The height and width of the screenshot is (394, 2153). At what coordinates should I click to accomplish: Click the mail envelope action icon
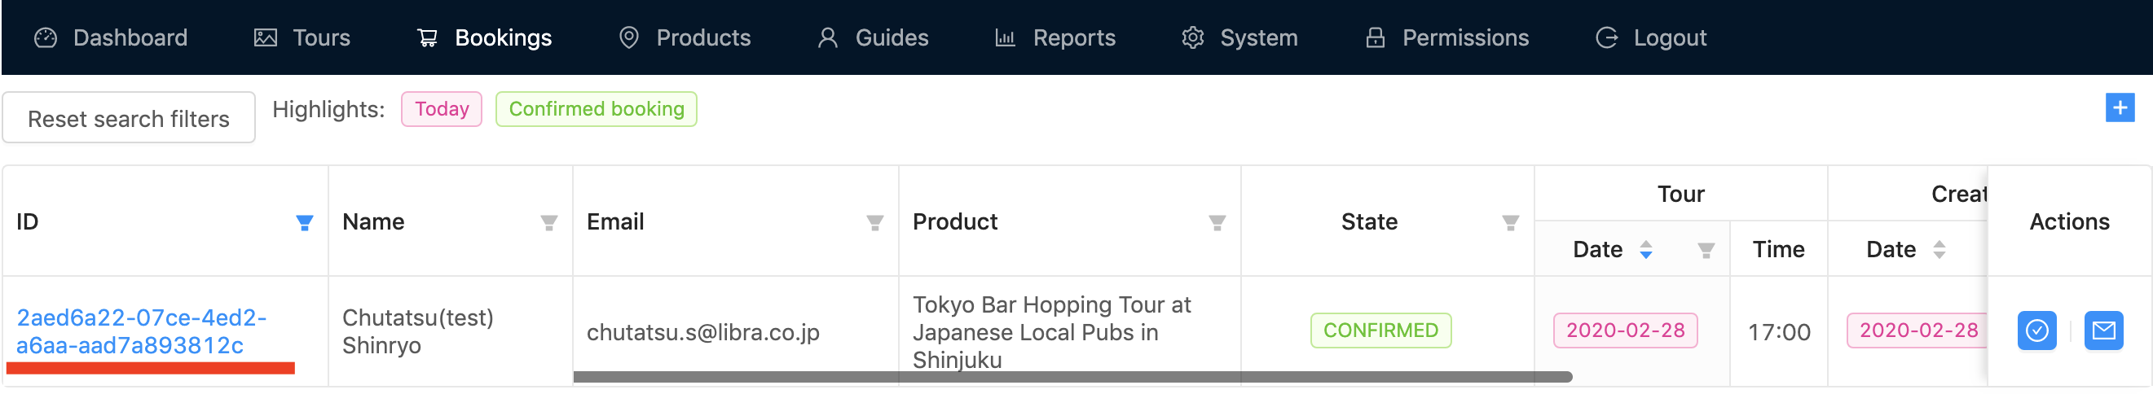[x=2102, y=331]
